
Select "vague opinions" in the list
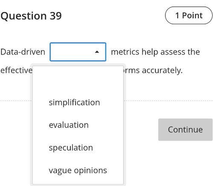[78, 170]
